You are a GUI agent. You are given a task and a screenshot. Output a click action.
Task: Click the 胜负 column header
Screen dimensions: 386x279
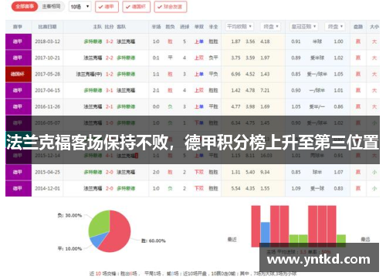coord(170,27)
